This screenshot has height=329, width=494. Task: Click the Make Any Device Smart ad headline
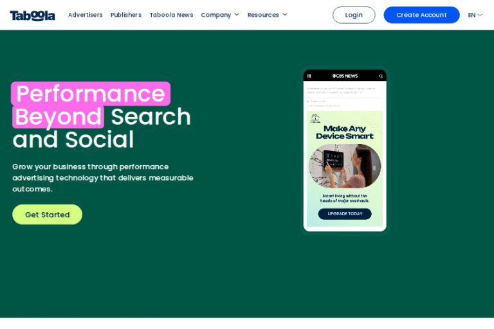tap(345, 132)
